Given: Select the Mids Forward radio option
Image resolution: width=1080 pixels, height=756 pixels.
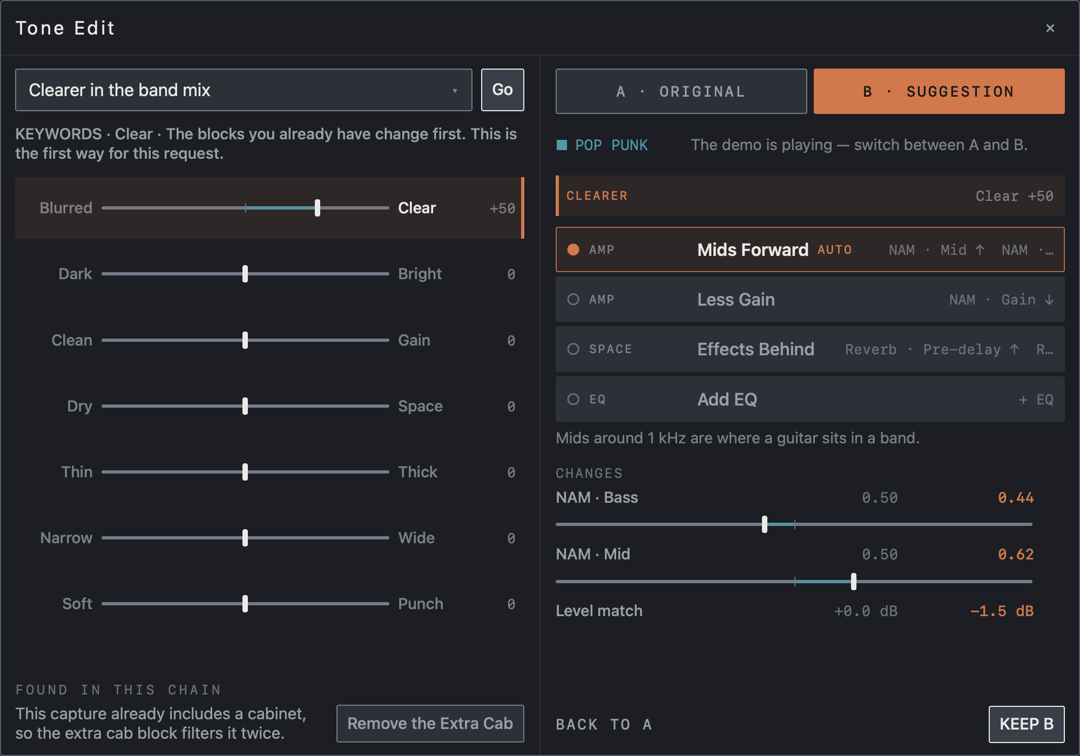Looking at the screenshot, I should [x=573, y=249].
